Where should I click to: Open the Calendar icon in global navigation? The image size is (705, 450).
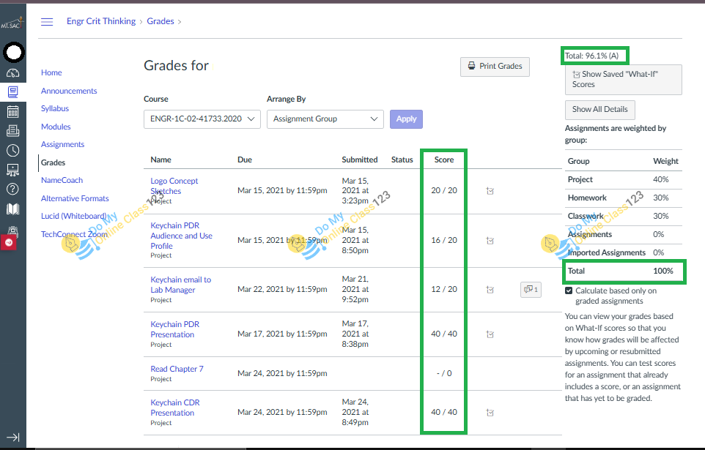click(x=12, y=111)
